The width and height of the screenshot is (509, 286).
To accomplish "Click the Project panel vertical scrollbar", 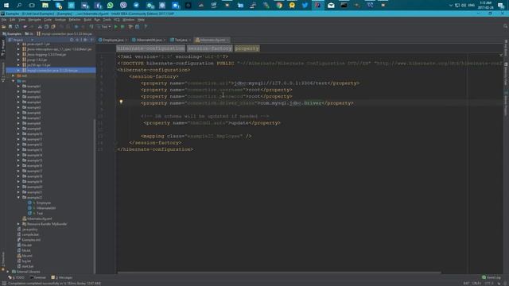I will pyautogui.click(x=95, y=196).
